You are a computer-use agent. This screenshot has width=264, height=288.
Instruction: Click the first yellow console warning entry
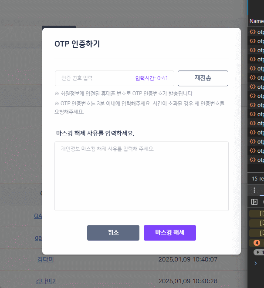(257, 213)
